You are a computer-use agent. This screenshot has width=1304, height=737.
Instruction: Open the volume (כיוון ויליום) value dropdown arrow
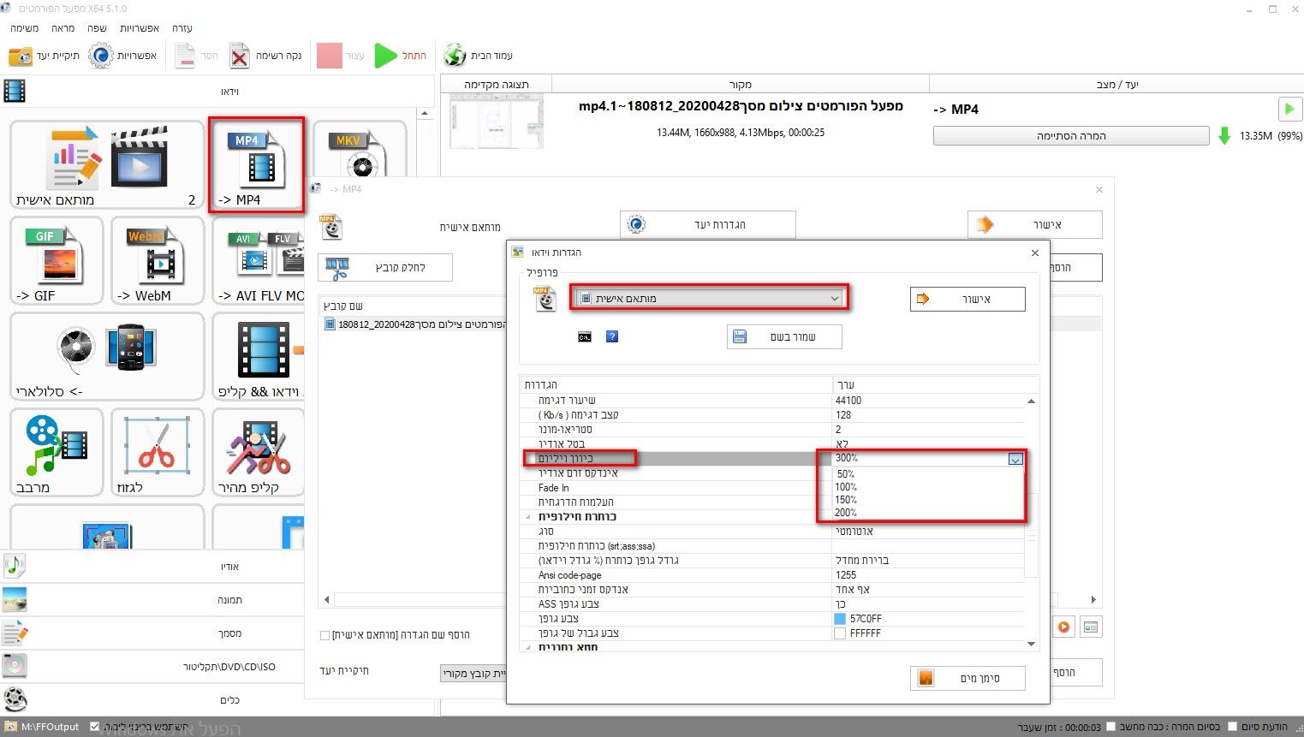point(1015,459)
